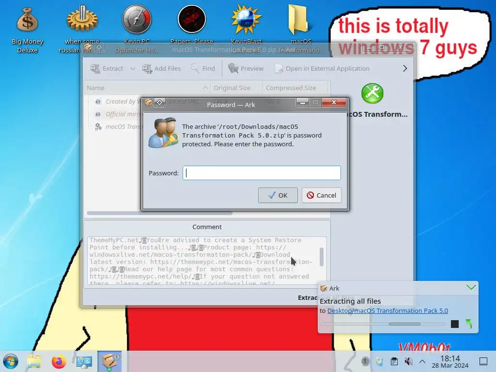Click the show desktop button
This screenshot has height=372, width=496.
[x=483, y=361]
